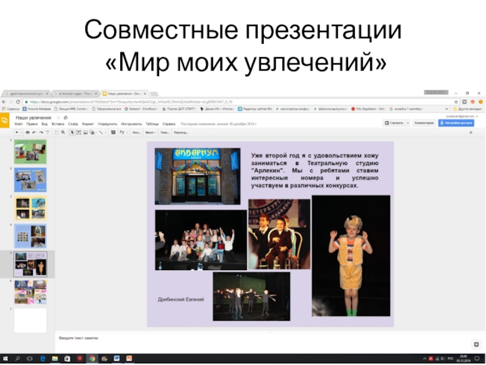The width and height of the screenshot is (486, 365).
Task: Click the speaker notes field
Action: point(243,338)
